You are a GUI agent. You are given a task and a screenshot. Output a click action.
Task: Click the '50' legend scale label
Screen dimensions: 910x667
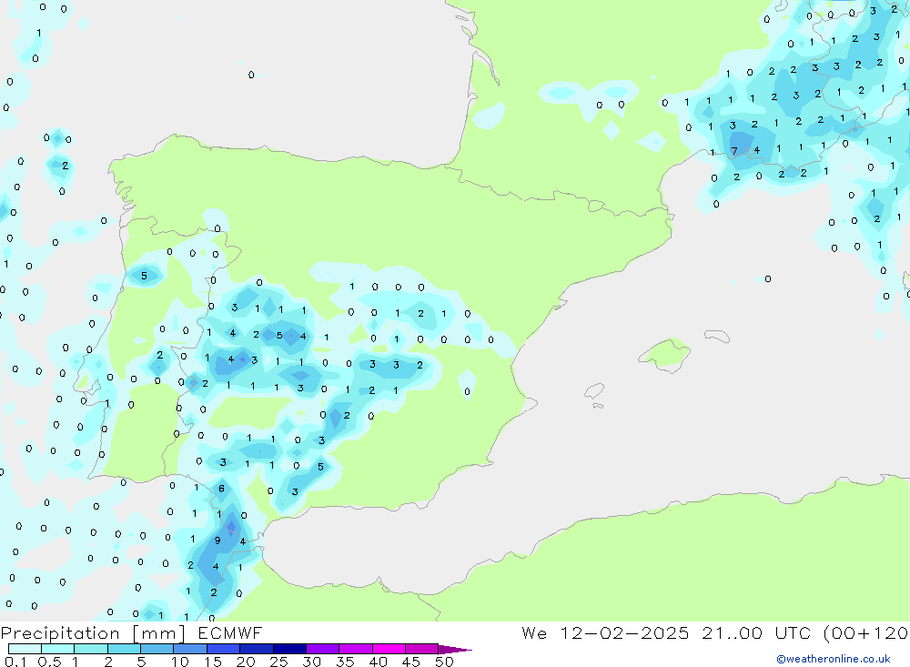tap(444, 662)
